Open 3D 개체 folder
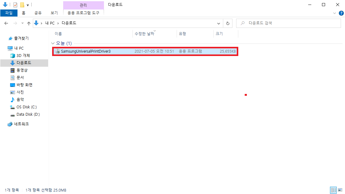This screenshot has height=194, width=345. [23, 55]
